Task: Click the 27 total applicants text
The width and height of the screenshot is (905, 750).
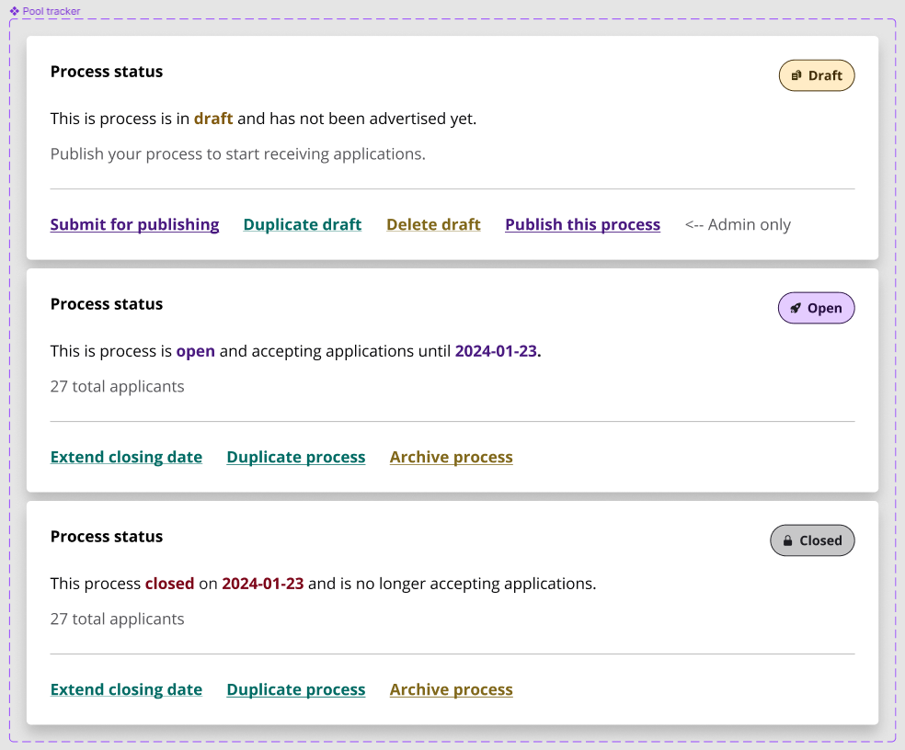Action: (117, 386)
